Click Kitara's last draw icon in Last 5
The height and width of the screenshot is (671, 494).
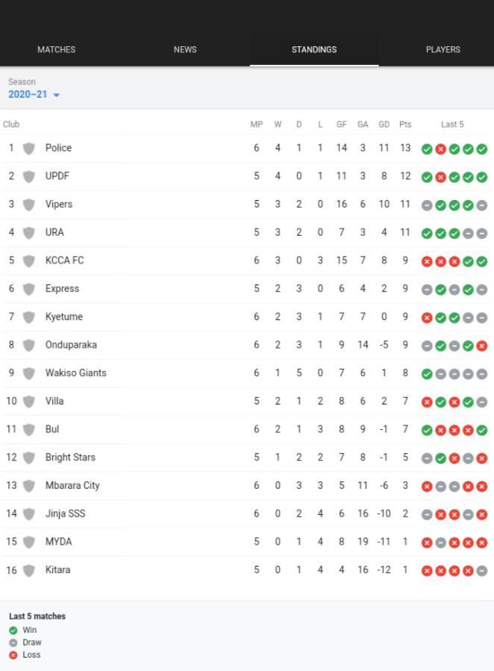(x=481, y=571)
